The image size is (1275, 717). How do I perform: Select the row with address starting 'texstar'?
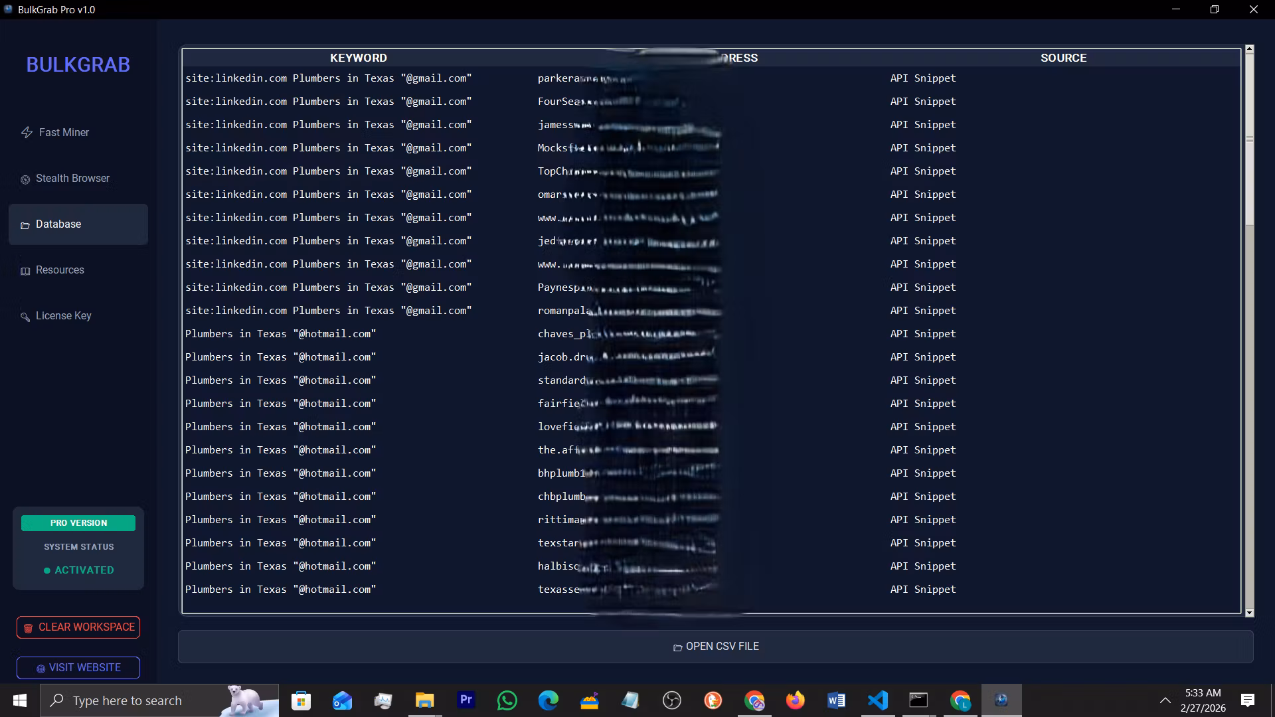tap(711, 543)
